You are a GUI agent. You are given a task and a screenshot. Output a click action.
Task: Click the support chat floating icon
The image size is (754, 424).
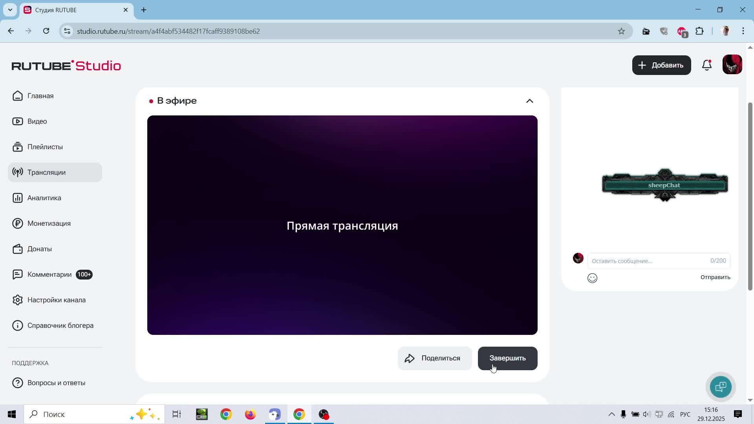point(721,387)
